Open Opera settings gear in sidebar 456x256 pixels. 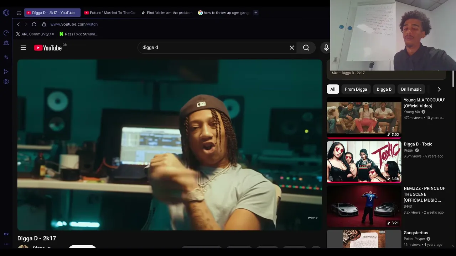pos(6,81)
